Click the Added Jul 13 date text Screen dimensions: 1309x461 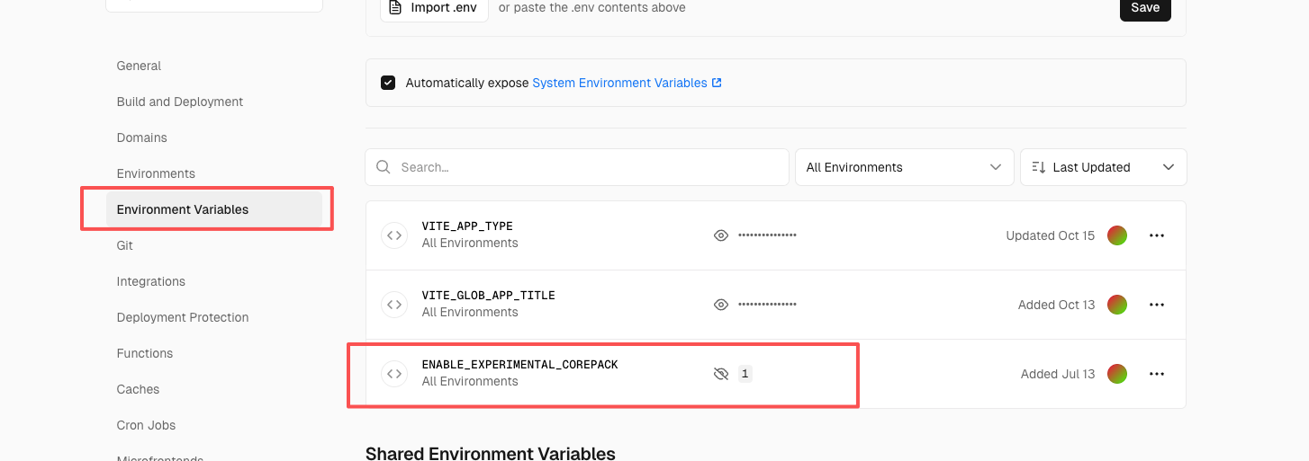tap(1058, 374)
